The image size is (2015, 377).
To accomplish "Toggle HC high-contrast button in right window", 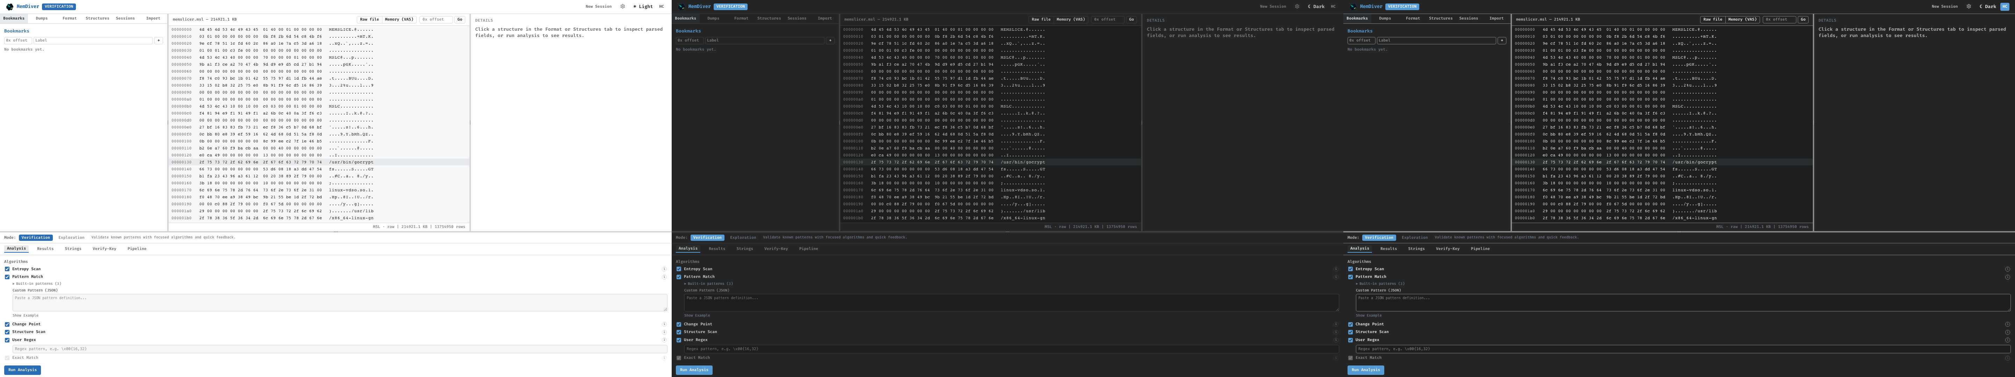I will pos(2005,6).
